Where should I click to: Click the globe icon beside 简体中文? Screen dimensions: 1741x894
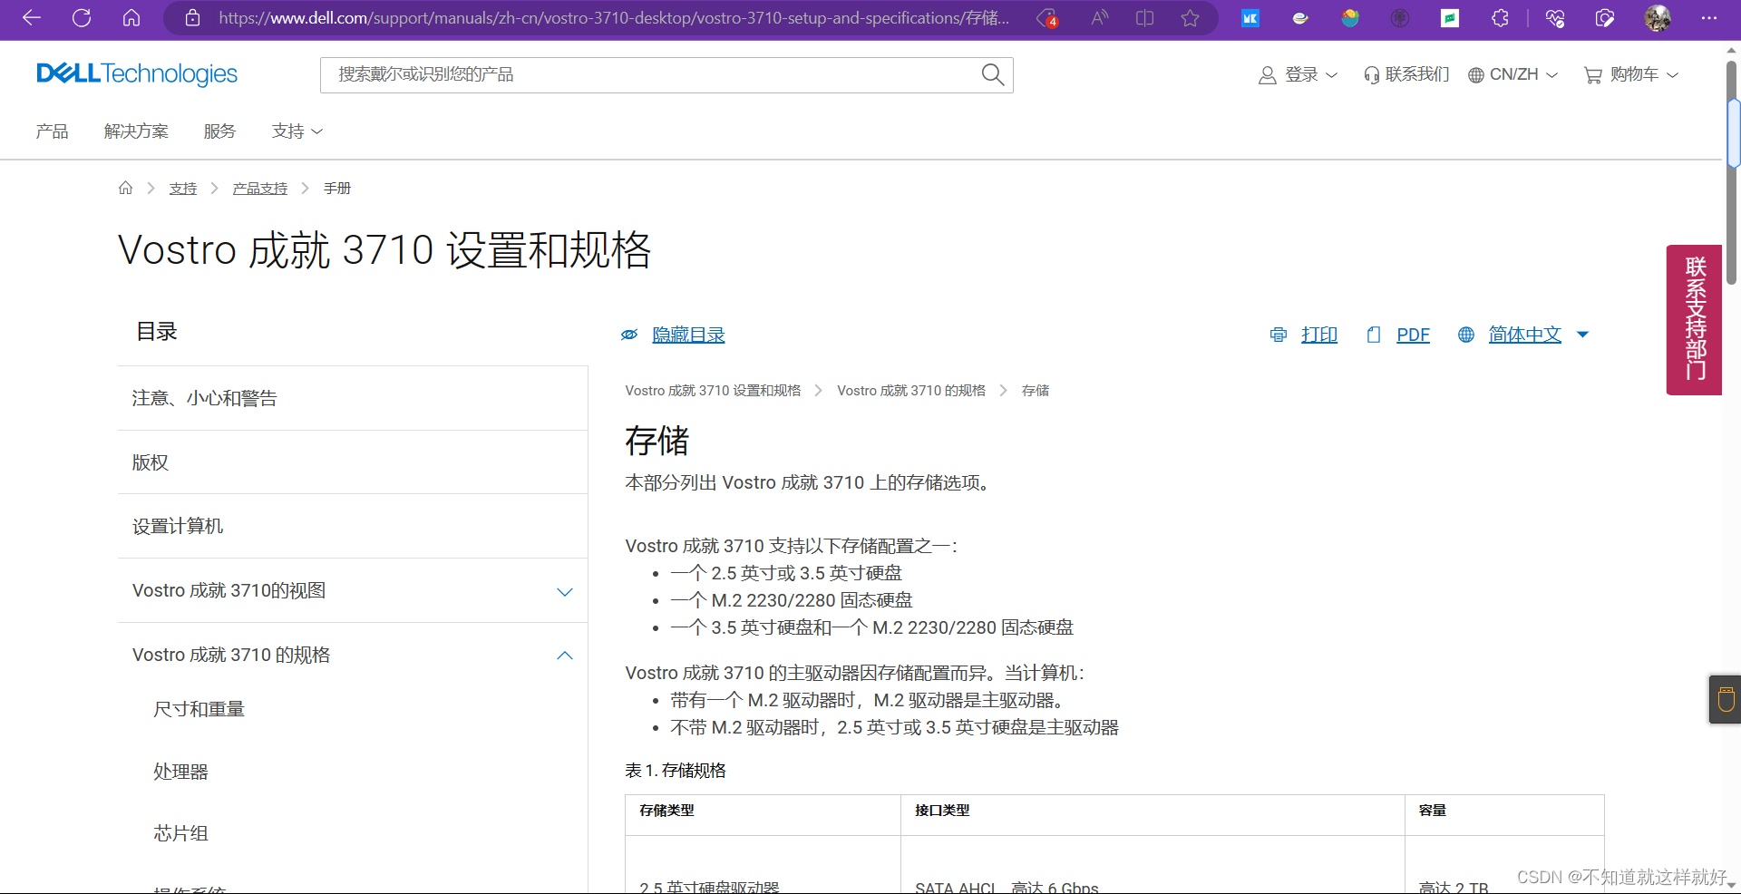[1466, 335]
